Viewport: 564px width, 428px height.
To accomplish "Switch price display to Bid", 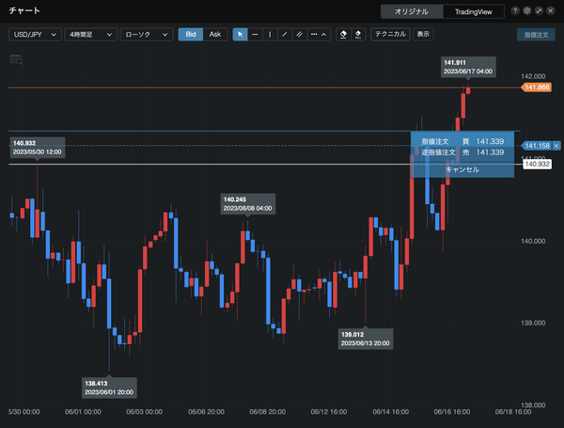I will tap(191, 34).
